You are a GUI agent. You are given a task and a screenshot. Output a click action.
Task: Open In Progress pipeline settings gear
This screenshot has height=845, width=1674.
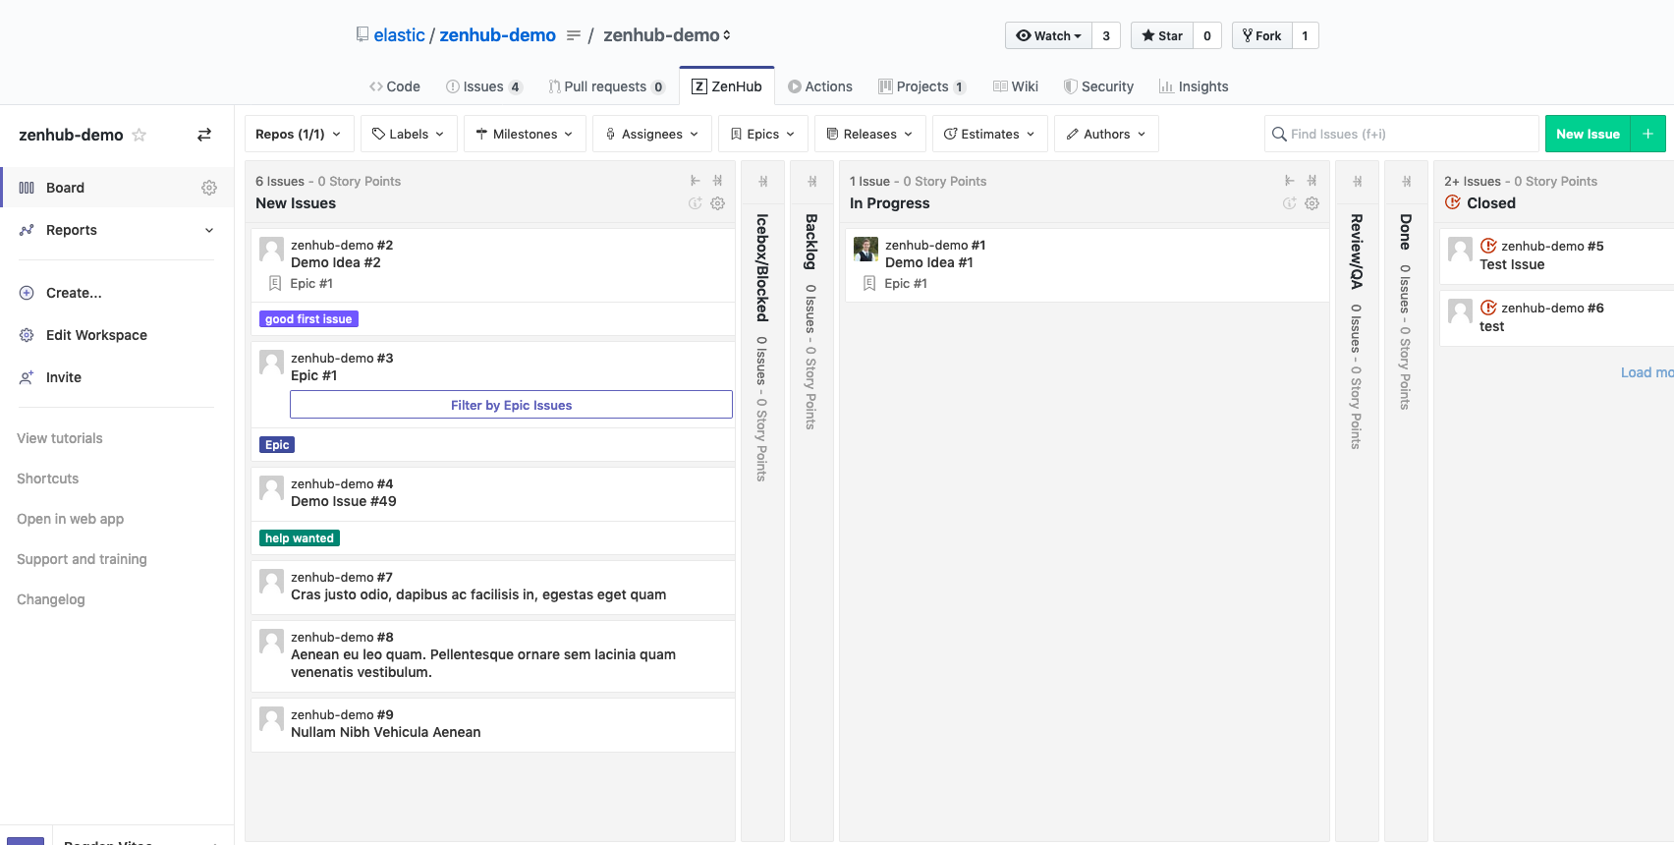coord(1312,203)
